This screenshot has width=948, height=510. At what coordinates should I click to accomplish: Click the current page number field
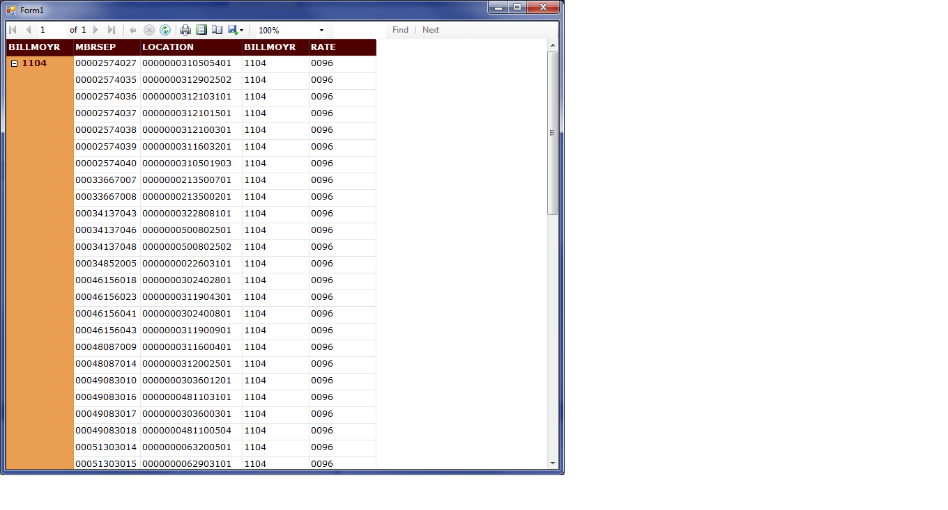(x=52, y=30)
